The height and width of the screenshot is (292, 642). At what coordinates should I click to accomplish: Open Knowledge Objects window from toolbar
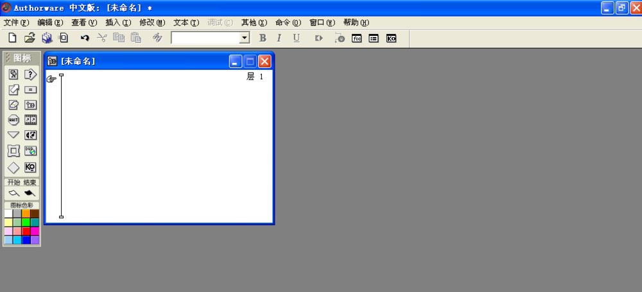391,39
